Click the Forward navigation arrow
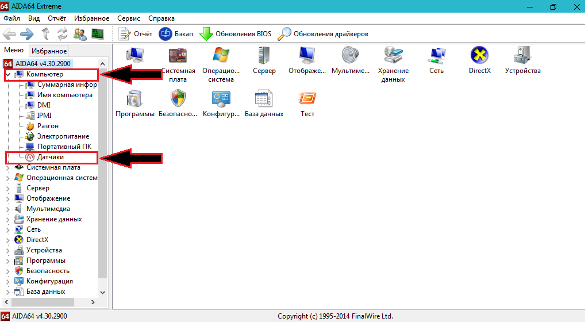This screenshot has width=585, height=322. click(x=27, y=34)
